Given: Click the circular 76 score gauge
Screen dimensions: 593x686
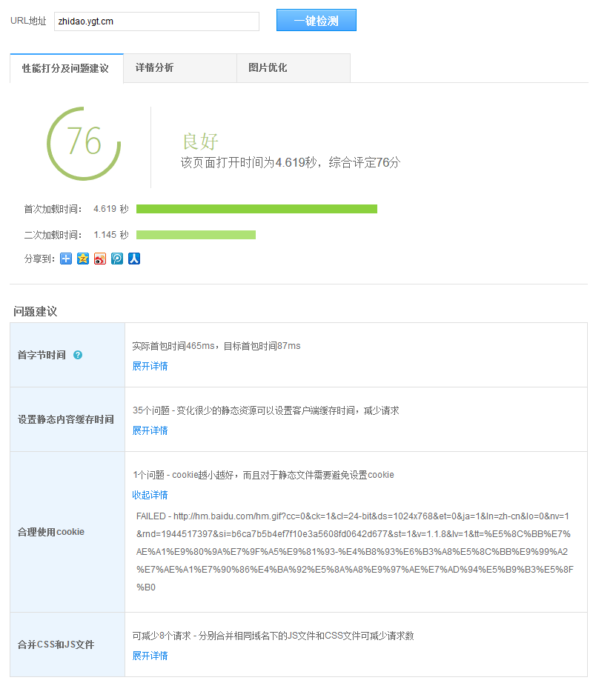Looking at the screenshot, I should point(84,143).
